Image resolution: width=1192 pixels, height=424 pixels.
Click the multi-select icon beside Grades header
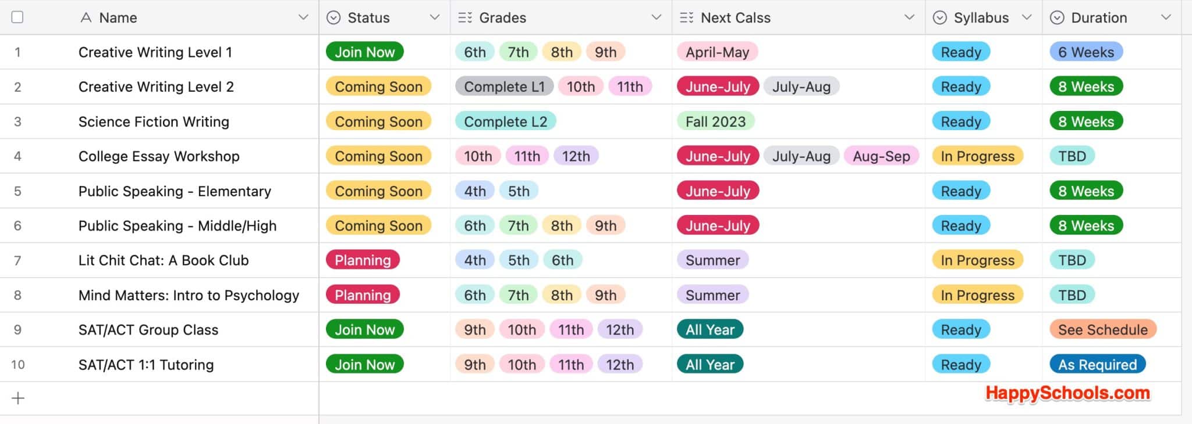click(x=464, y=17)
